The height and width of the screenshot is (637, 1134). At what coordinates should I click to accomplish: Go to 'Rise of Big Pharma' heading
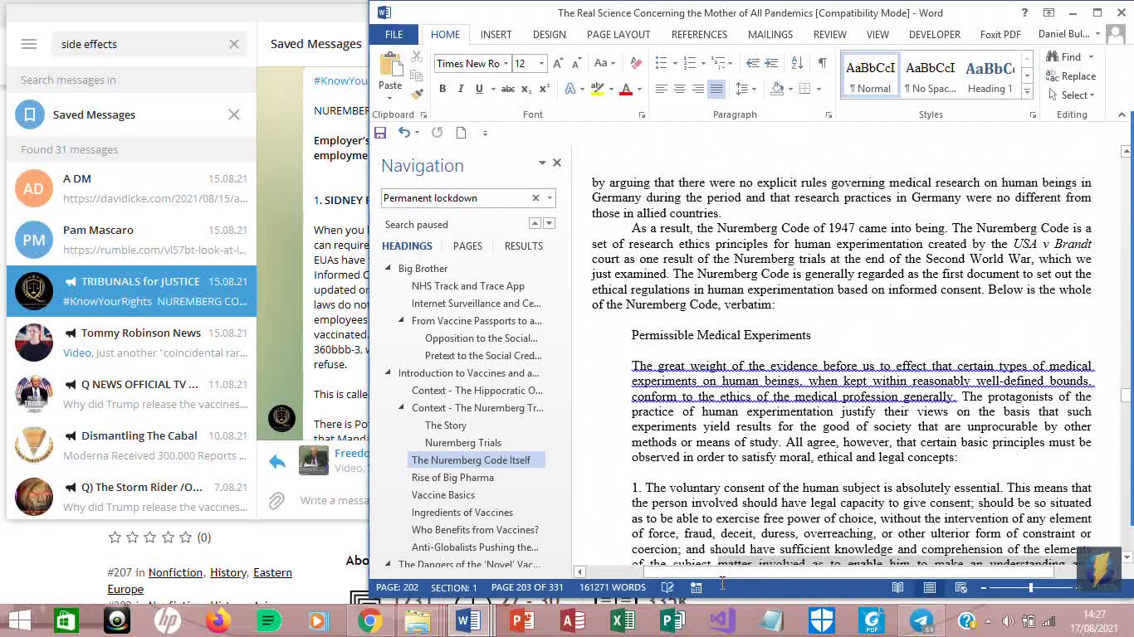[452, 478]
